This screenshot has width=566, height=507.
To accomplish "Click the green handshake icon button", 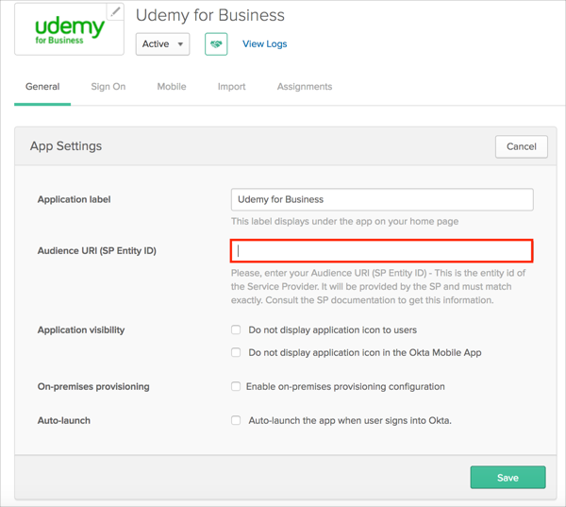I will coord(216,44).
